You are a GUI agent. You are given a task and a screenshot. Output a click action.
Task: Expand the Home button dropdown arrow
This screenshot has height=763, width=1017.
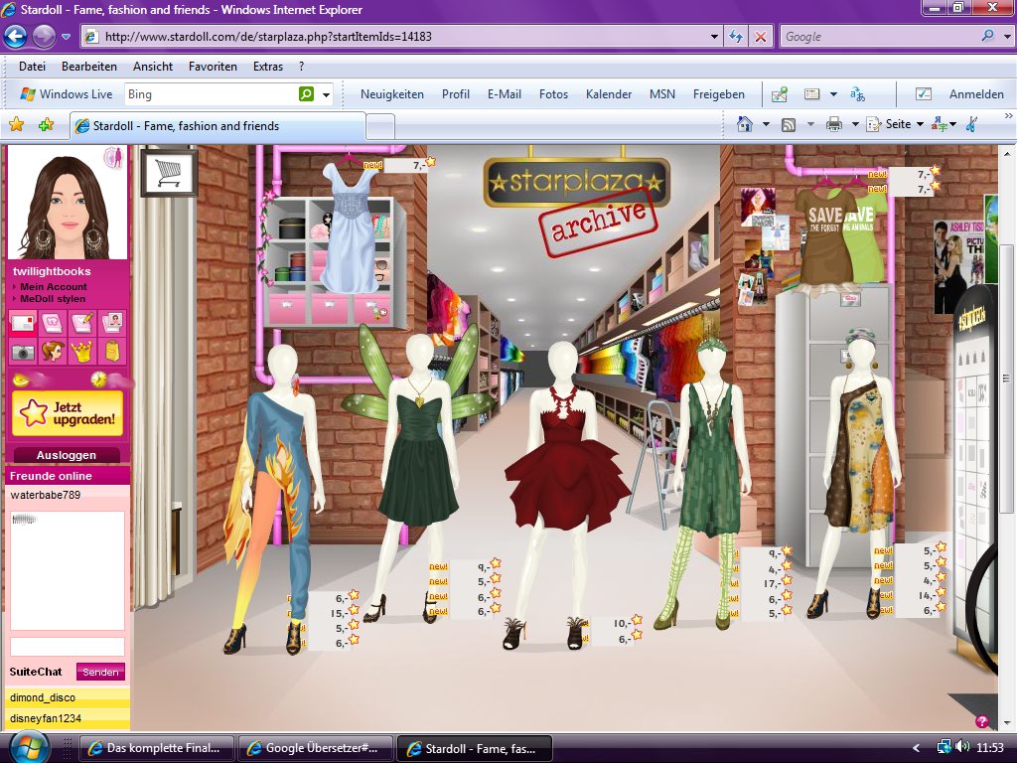pyautogui.click(x=766, y=124)
